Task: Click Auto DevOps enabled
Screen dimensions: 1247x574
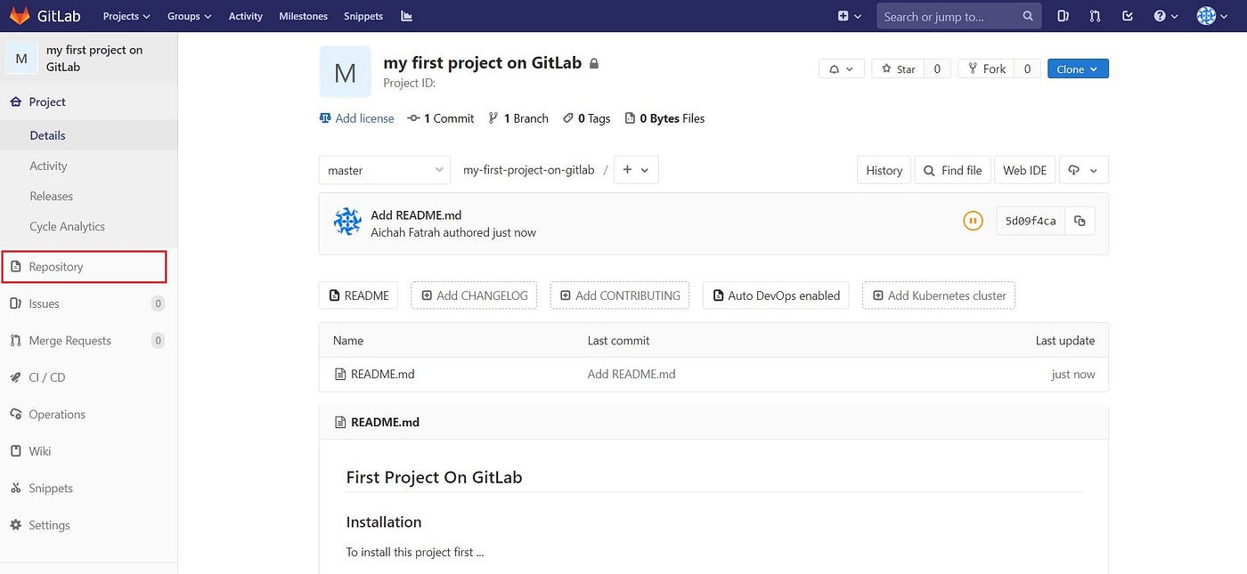Action: click(x=776, y=295)
